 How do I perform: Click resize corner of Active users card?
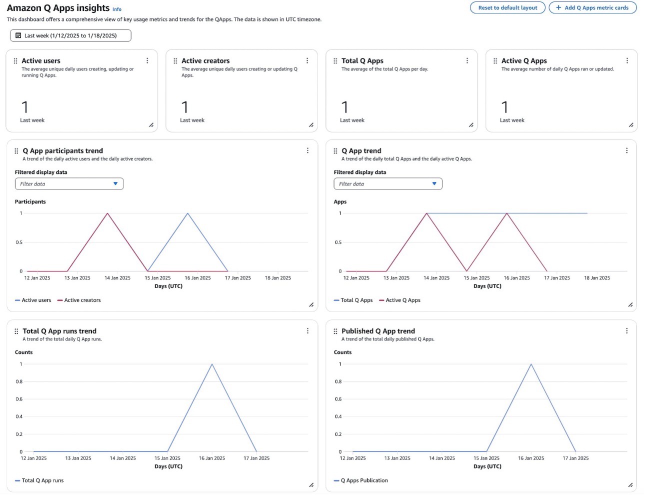coord(151,125)
